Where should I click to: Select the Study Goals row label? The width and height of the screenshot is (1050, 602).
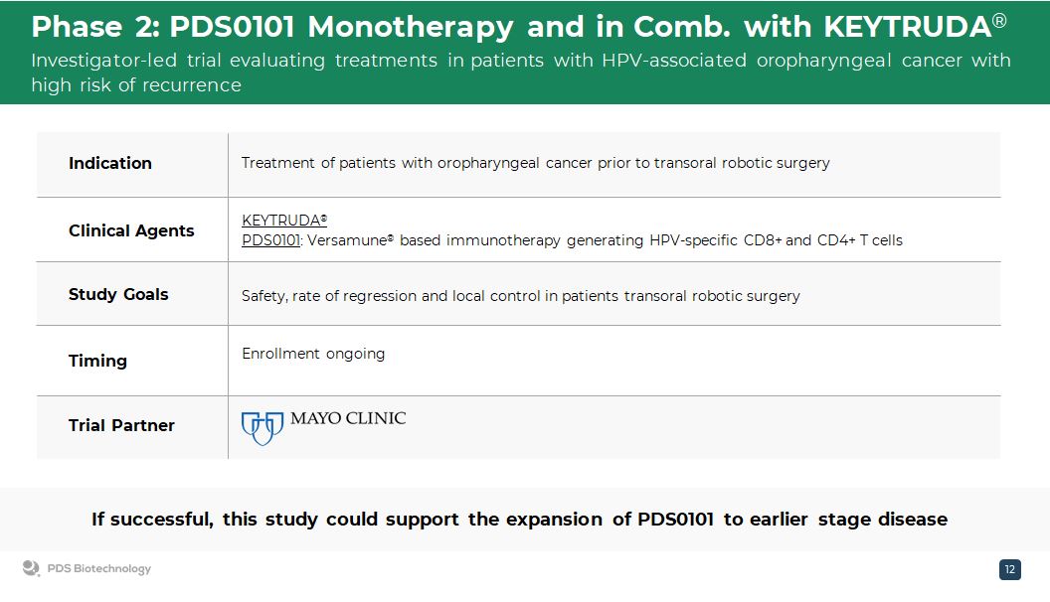click(118, 294)
